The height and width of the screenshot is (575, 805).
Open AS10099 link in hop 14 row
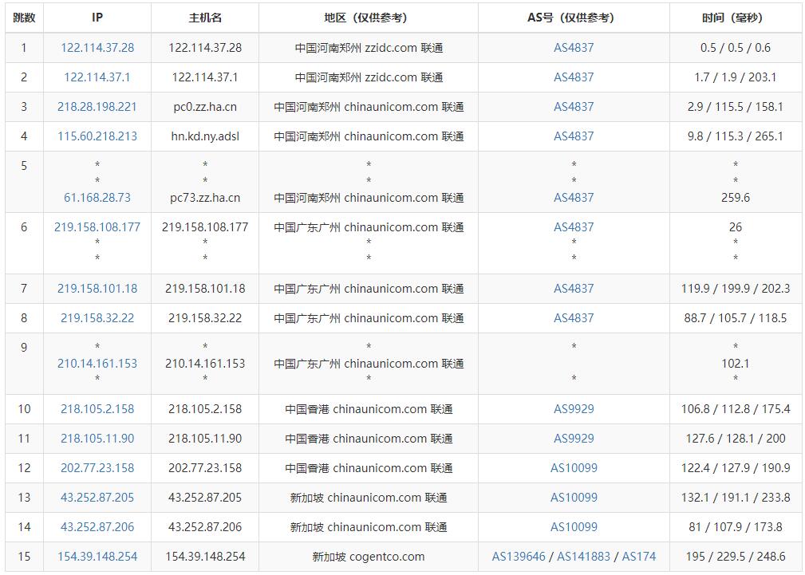[x=574, y=527]
